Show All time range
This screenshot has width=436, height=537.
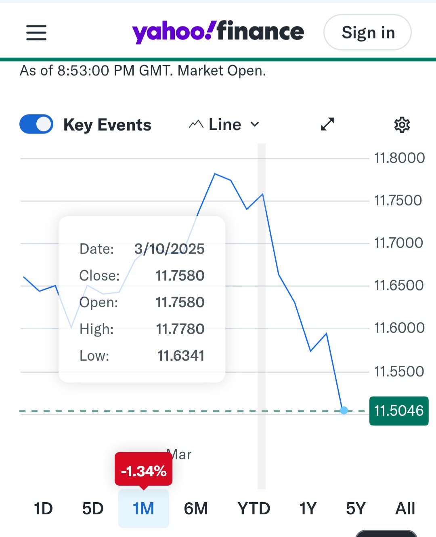pos(405,509)
